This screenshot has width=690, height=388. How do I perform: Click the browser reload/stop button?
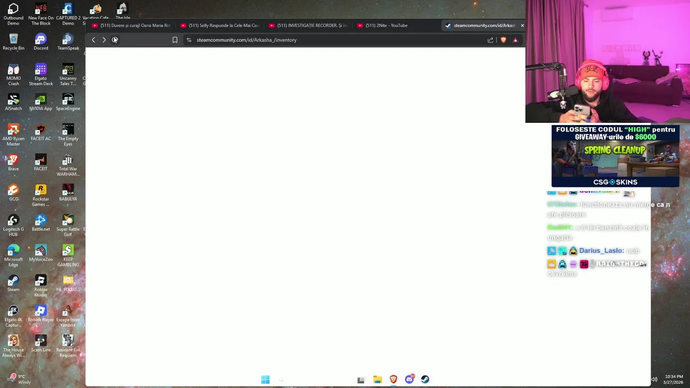(x=115, y=40)
